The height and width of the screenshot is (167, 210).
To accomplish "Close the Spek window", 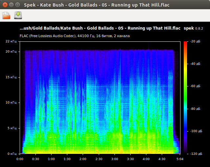I will click(5, 5).
